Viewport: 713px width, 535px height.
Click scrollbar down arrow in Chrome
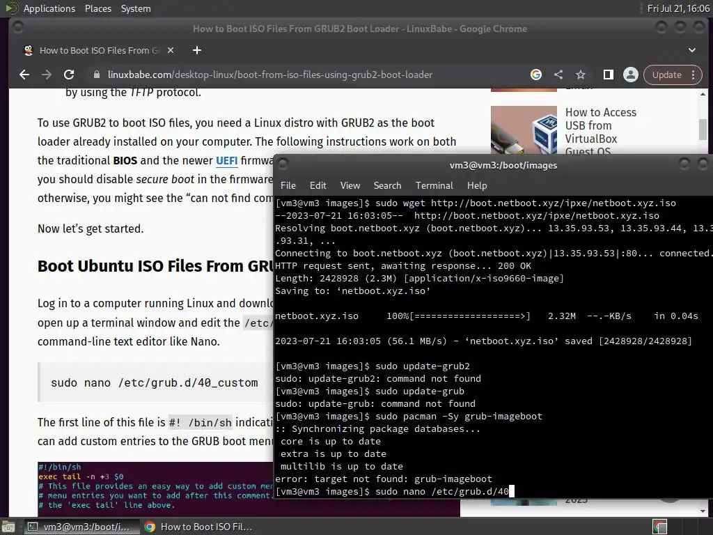click(x=703, y=512)
